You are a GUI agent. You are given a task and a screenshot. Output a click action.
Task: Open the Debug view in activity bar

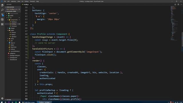pyautogui.click(x=2, y=19)
